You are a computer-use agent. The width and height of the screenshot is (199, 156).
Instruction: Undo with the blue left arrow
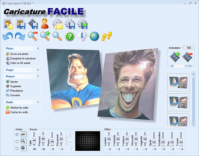[x=8, y=36]
